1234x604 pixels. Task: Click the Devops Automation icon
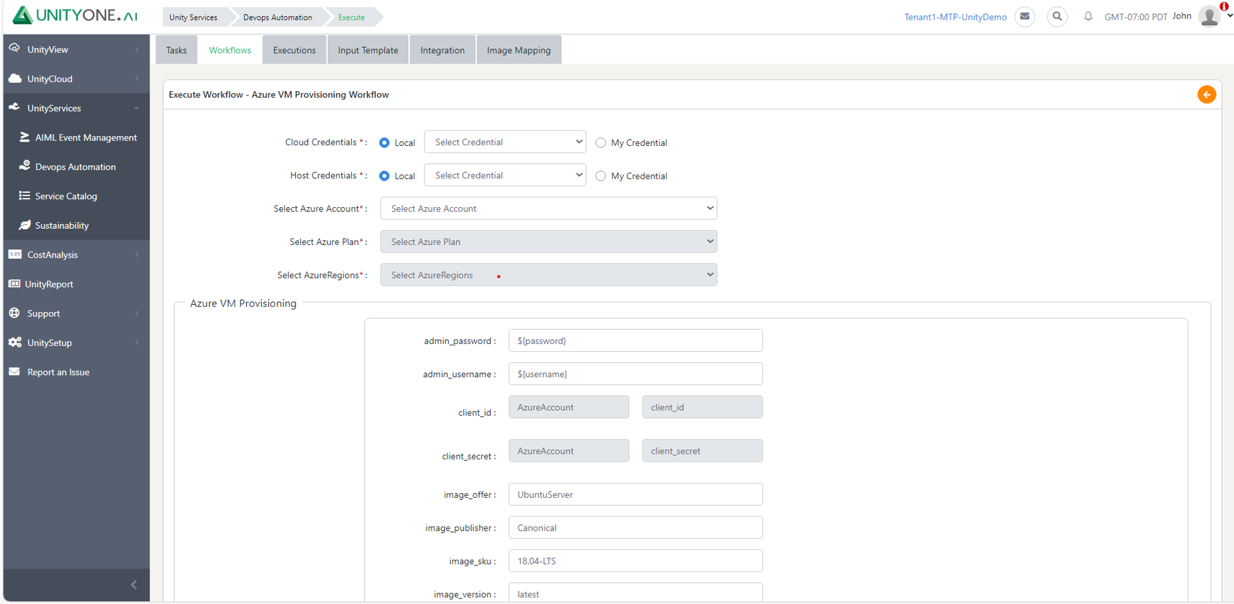coord(25,166)
